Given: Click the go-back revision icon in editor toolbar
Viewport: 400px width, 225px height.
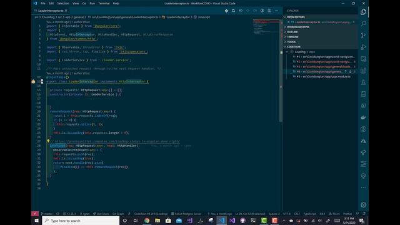Looking at the screenshot, I should [x=241, y=11].
